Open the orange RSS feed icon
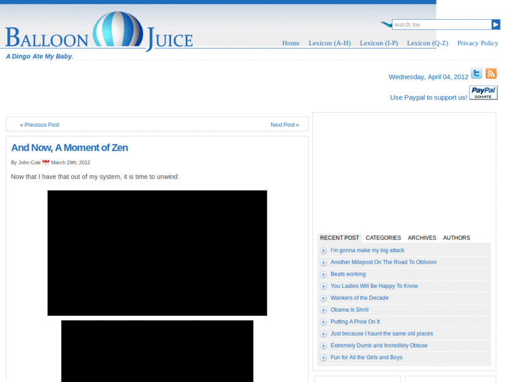The height and width of the screenshot is (382, 509). pos(491,74)
